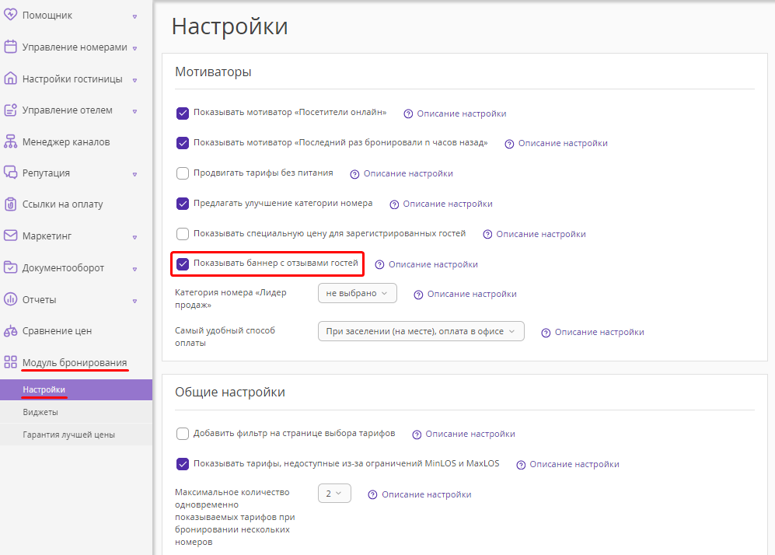This screenshot has width=775, height=555.
Task: Click the Менеджер каналов network icon
Action: coord(10,141)
